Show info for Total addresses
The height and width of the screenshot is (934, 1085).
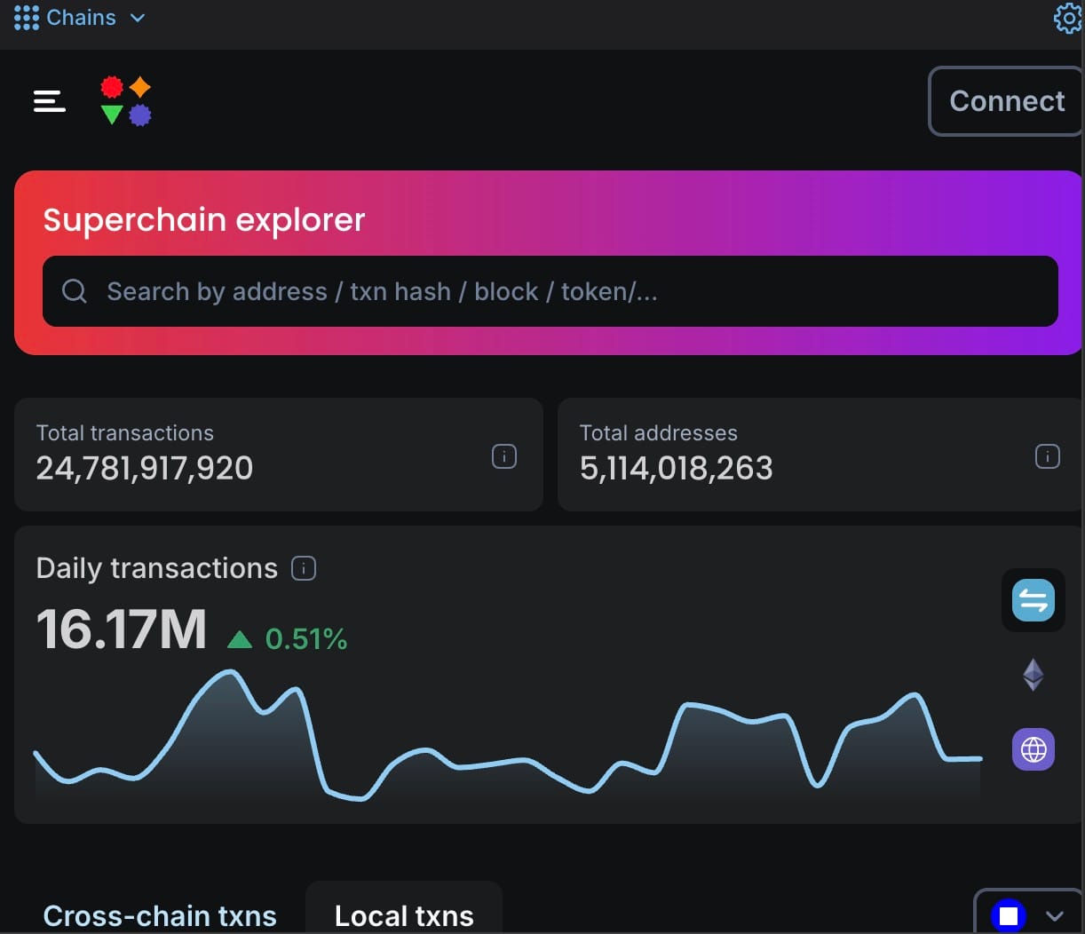(x=1048, y=456)
